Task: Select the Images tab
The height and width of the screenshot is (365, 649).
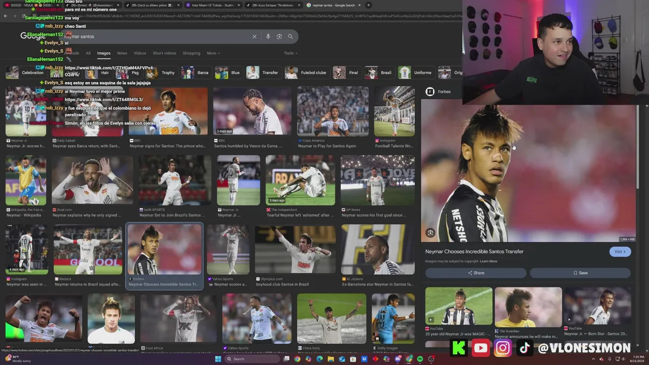Action: (103, 53)
